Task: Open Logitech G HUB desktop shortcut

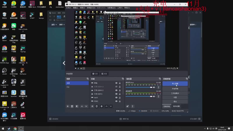Action: click(4, 83)
